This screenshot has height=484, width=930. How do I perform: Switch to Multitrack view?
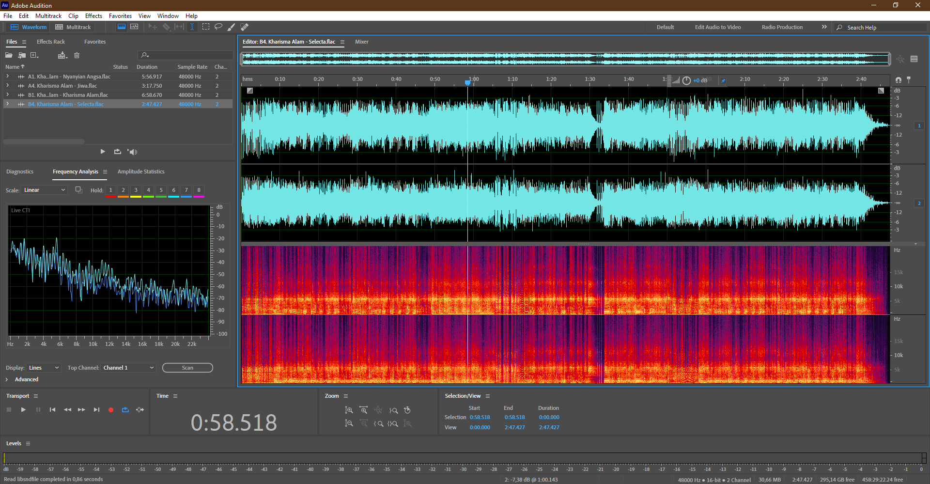[x=73, y=27]
